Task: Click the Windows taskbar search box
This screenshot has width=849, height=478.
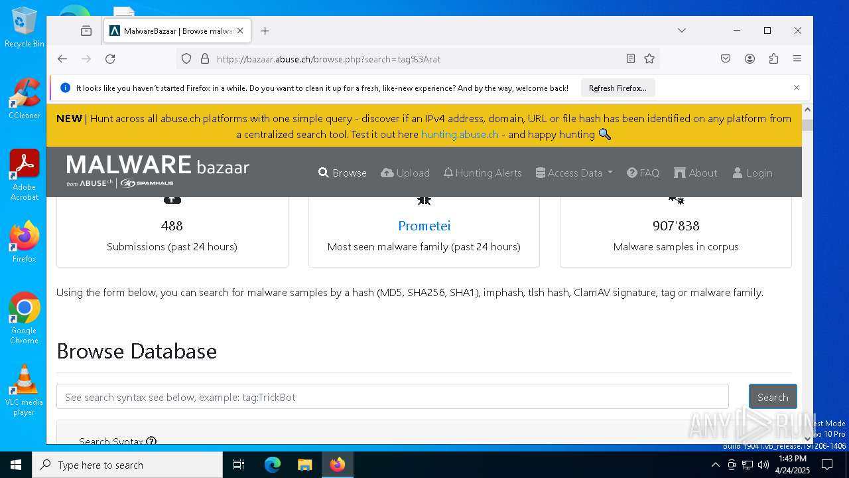Action: click(x=127, y=465)
